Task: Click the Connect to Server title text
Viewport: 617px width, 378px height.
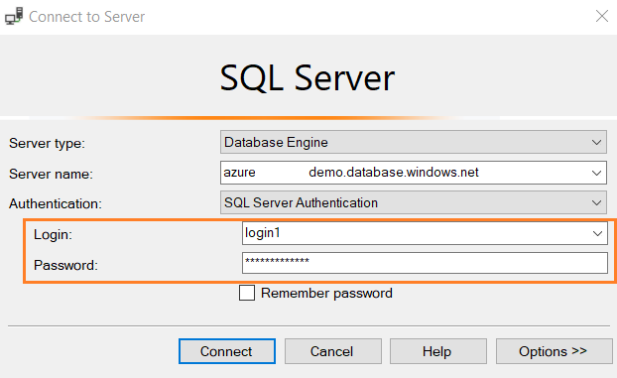Action: [x=87, y=17]
